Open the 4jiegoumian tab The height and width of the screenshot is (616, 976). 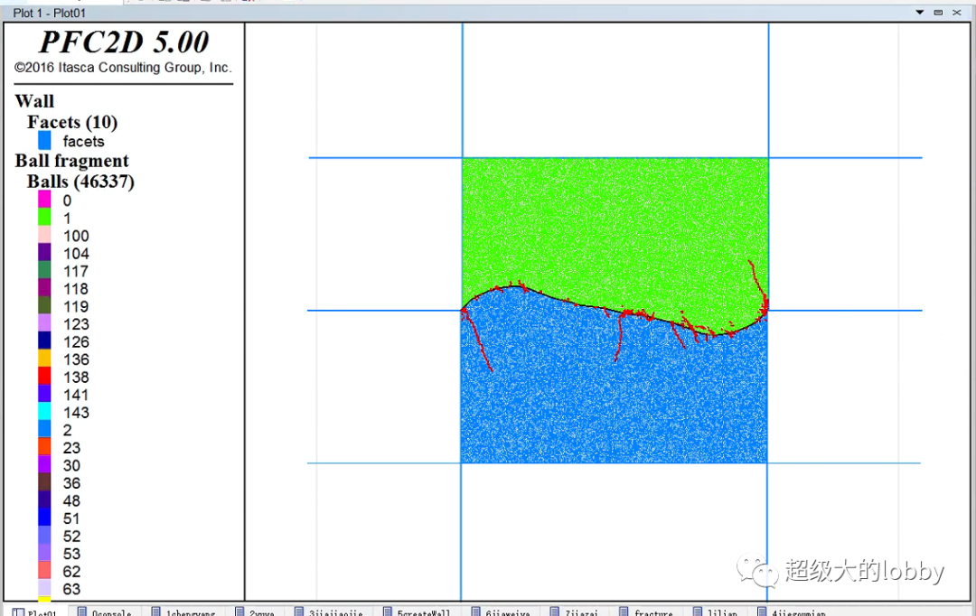coord(792,612)
